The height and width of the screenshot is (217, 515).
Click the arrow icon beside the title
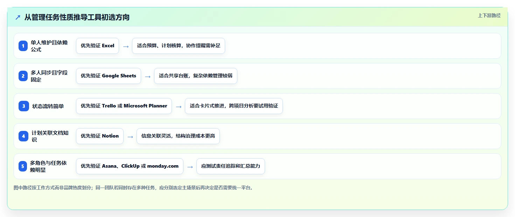coord(18,17)
